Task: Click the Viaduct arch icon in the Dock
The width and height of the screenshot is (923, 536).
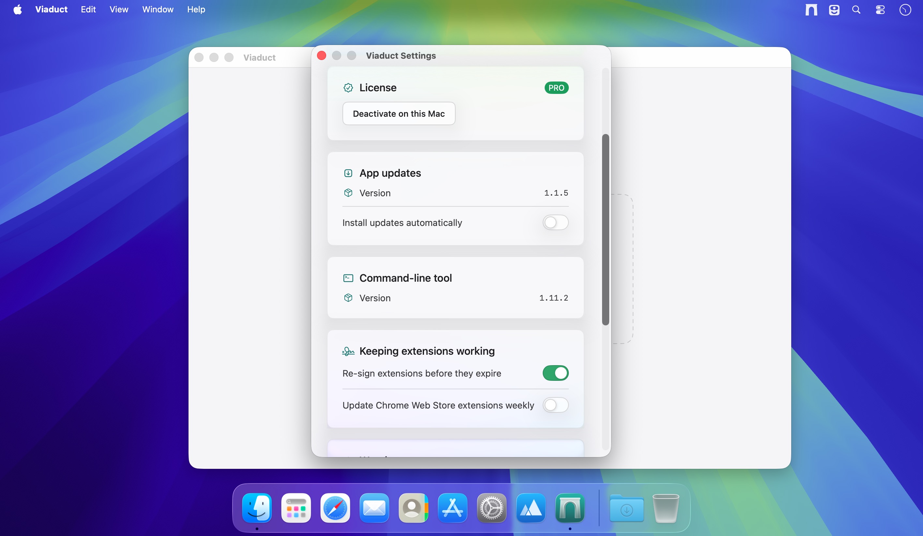Action: pos(570,508)
